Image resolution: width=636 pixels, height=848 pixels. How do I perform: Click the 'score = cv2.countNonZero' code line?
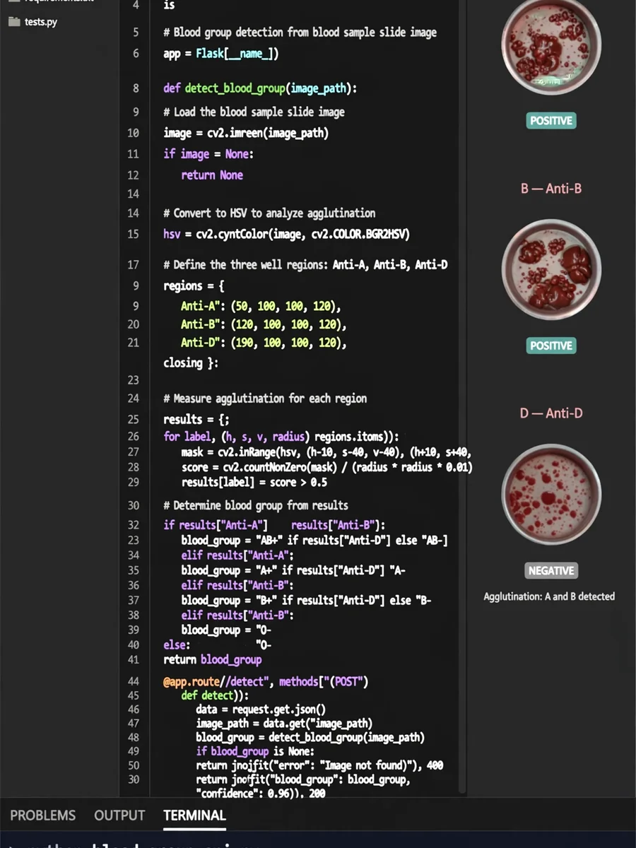pyautogui.click(x=327, y=468)
